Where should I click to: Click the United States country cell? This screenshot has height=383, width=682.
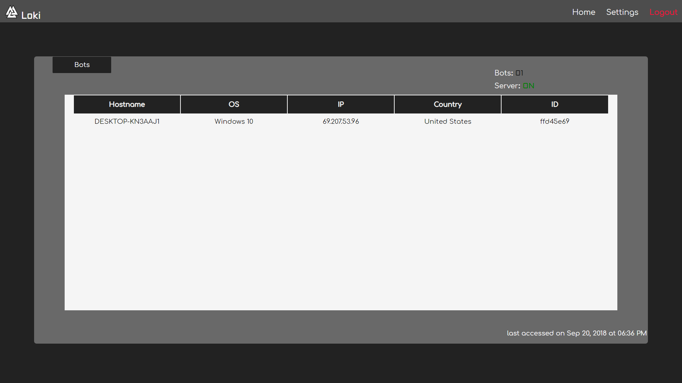pyautogui.click(x=448, y=121)
